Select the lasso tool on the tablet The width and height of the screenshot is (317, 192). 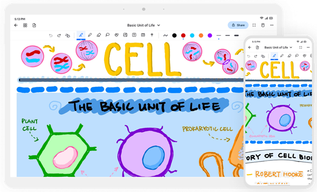[x=108, y=35]
